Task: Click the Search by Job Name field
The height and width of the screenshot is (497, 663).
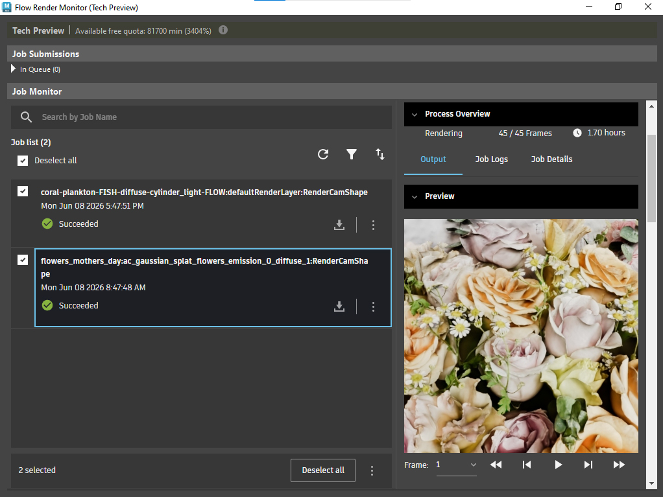Action: (201, 117)
